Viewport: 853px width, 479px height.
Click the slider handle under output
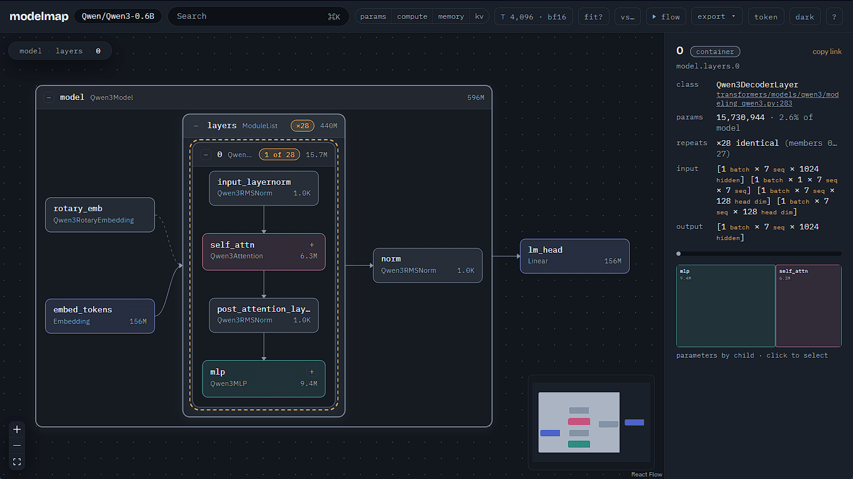(x=678, y=253)
